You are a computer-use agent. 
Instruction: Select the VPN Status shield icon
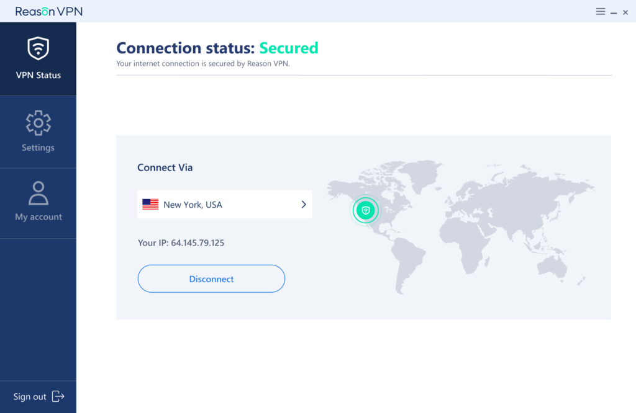38,48
